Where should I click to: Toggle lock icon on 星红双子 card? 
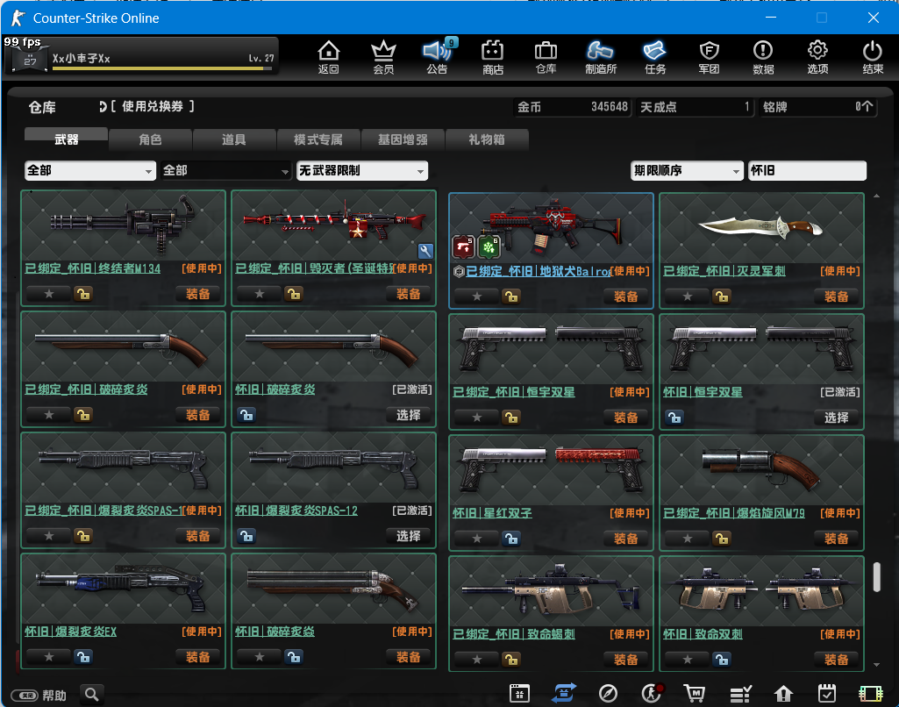tap(511, 539)
